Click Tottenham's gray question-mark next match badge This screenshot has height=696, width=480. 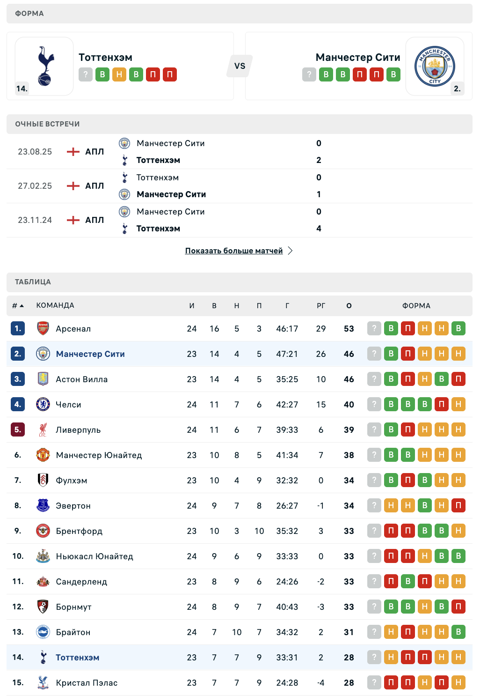[86, 74]
